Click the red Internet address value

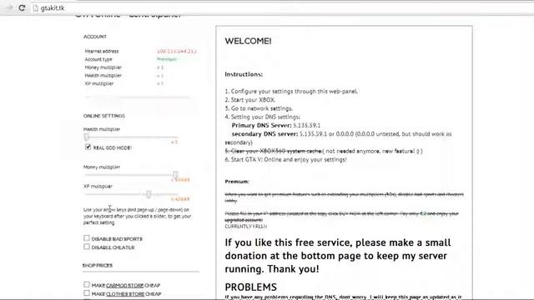(x=176, y=52)
